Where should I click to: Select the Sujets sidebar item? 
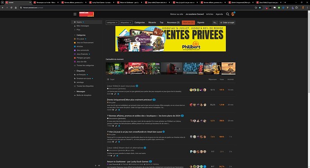(x=87, y=22)
